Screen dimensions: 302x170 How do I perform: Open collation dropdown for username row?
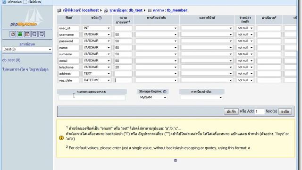[x=156, y=34]
